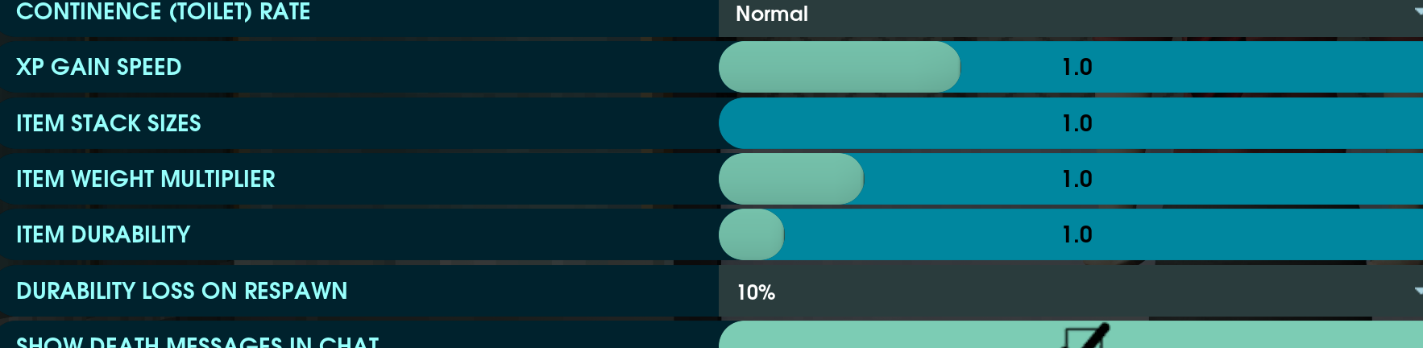Click the Item Weight Multiplier 1.0 value
This screenshot has height=348, width=1423.
click(1077, 179)
